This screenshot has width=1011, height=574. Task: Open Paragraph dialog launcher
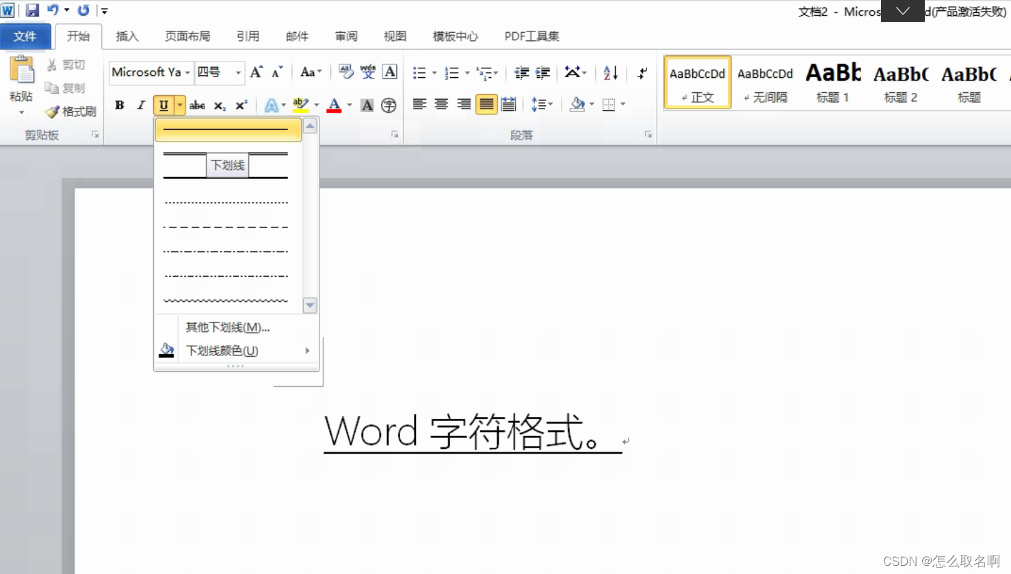click(648, 135)
